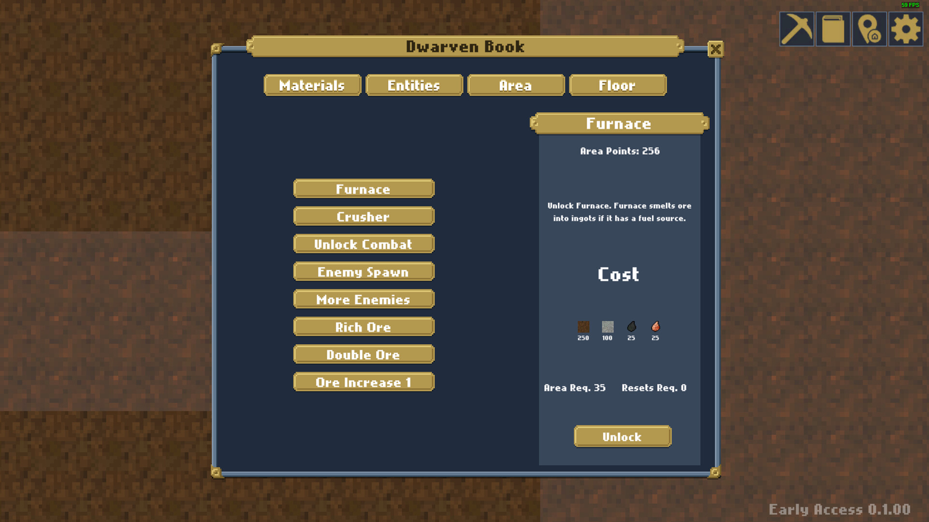Open the Area section tab
This screenshot has width=929, height=522.
click(516, 85)
